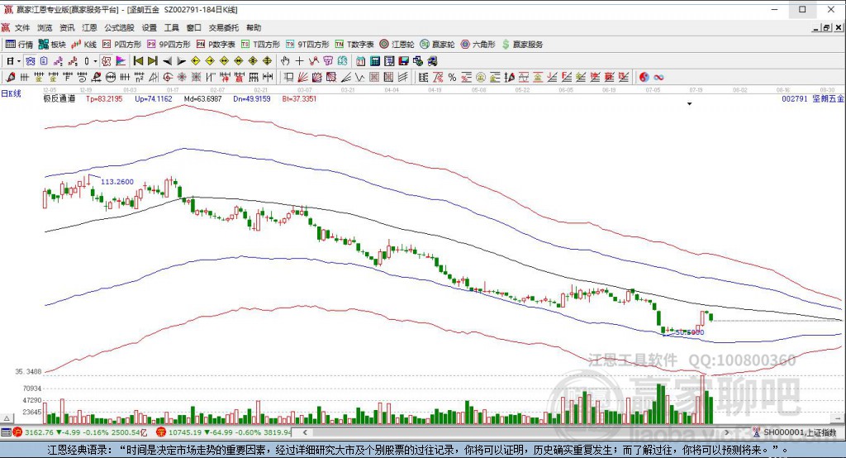Select the angle lines tool
The height and width of the screenshot is (458, 846).
click(x=345, y=77)
